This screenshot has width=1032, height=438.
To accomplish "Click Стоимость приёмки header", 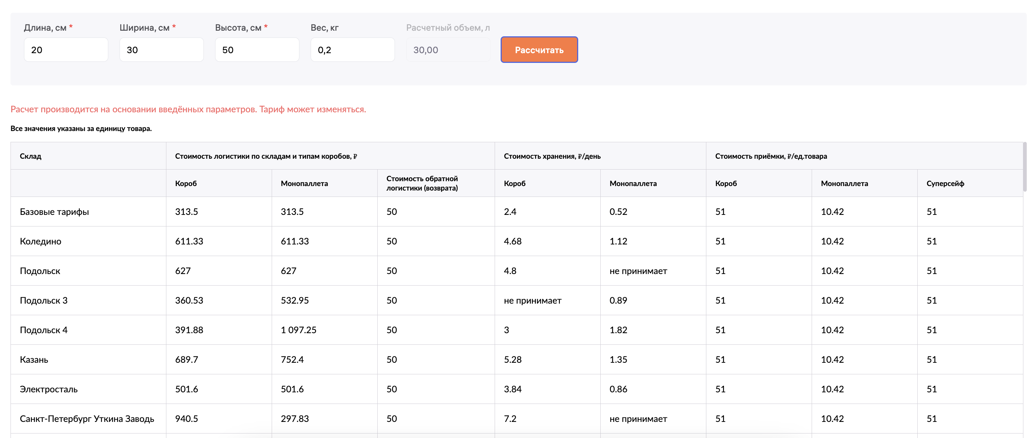I will (x=771, y=156).
